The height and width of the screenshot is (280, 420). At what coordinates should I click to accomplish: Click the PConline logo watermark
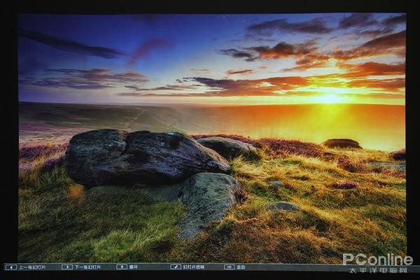pos(377,258)
